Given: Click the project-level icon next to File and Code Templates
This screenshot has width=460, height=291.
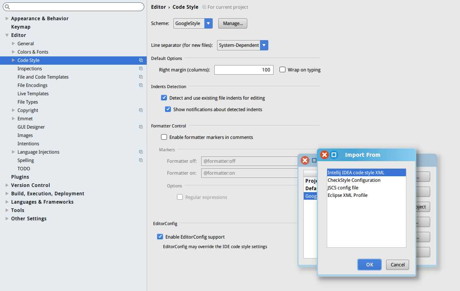Looking at the screenshot, I should 141,77.
